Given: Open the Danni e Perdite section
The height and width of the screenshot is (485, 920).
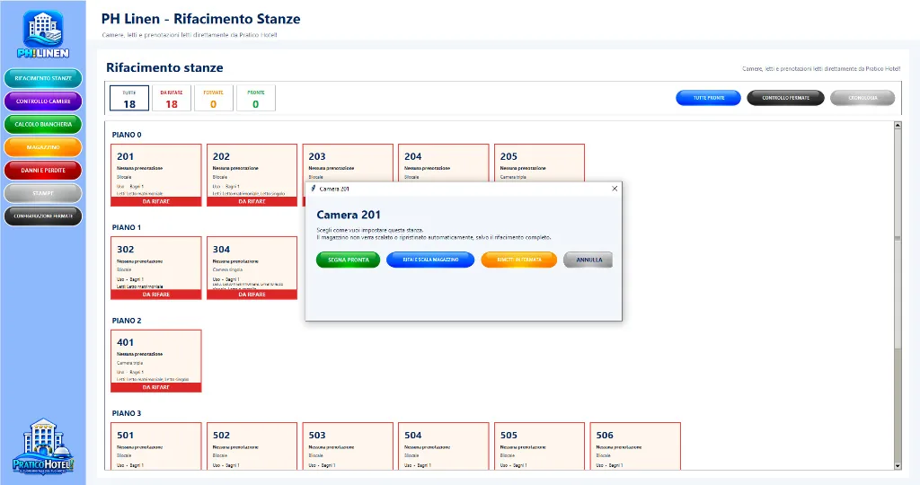Looking at the screenshot, I should click(43, 170).
